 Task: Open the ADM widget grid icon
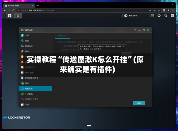[x=172, y=16]
